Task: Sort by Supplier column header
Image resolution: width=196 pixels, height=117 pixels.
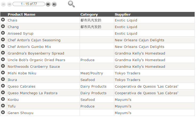Action: (123, 15)
